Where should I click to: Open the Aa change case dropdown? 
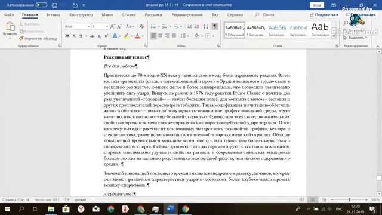[x=130, y=26]
